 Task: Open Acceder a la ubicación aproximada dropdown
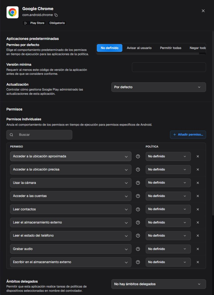pos(70,156)
